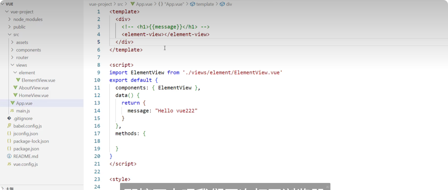This screenshot has height=190, width=448.
Task: Open src in the breadcrumb path
Action: coord(120,4)
